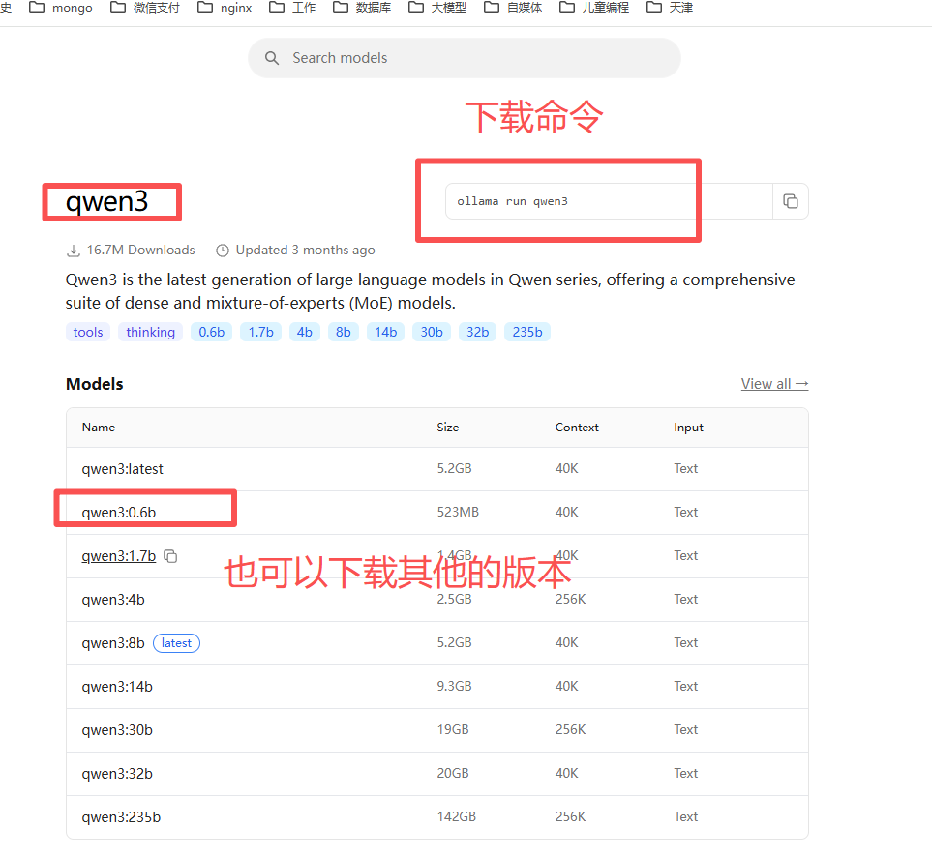Viewport: 932px width, 856px height.
Task: Click the 256K context of qwen3:235b
Action: click(x=571, y=816)
